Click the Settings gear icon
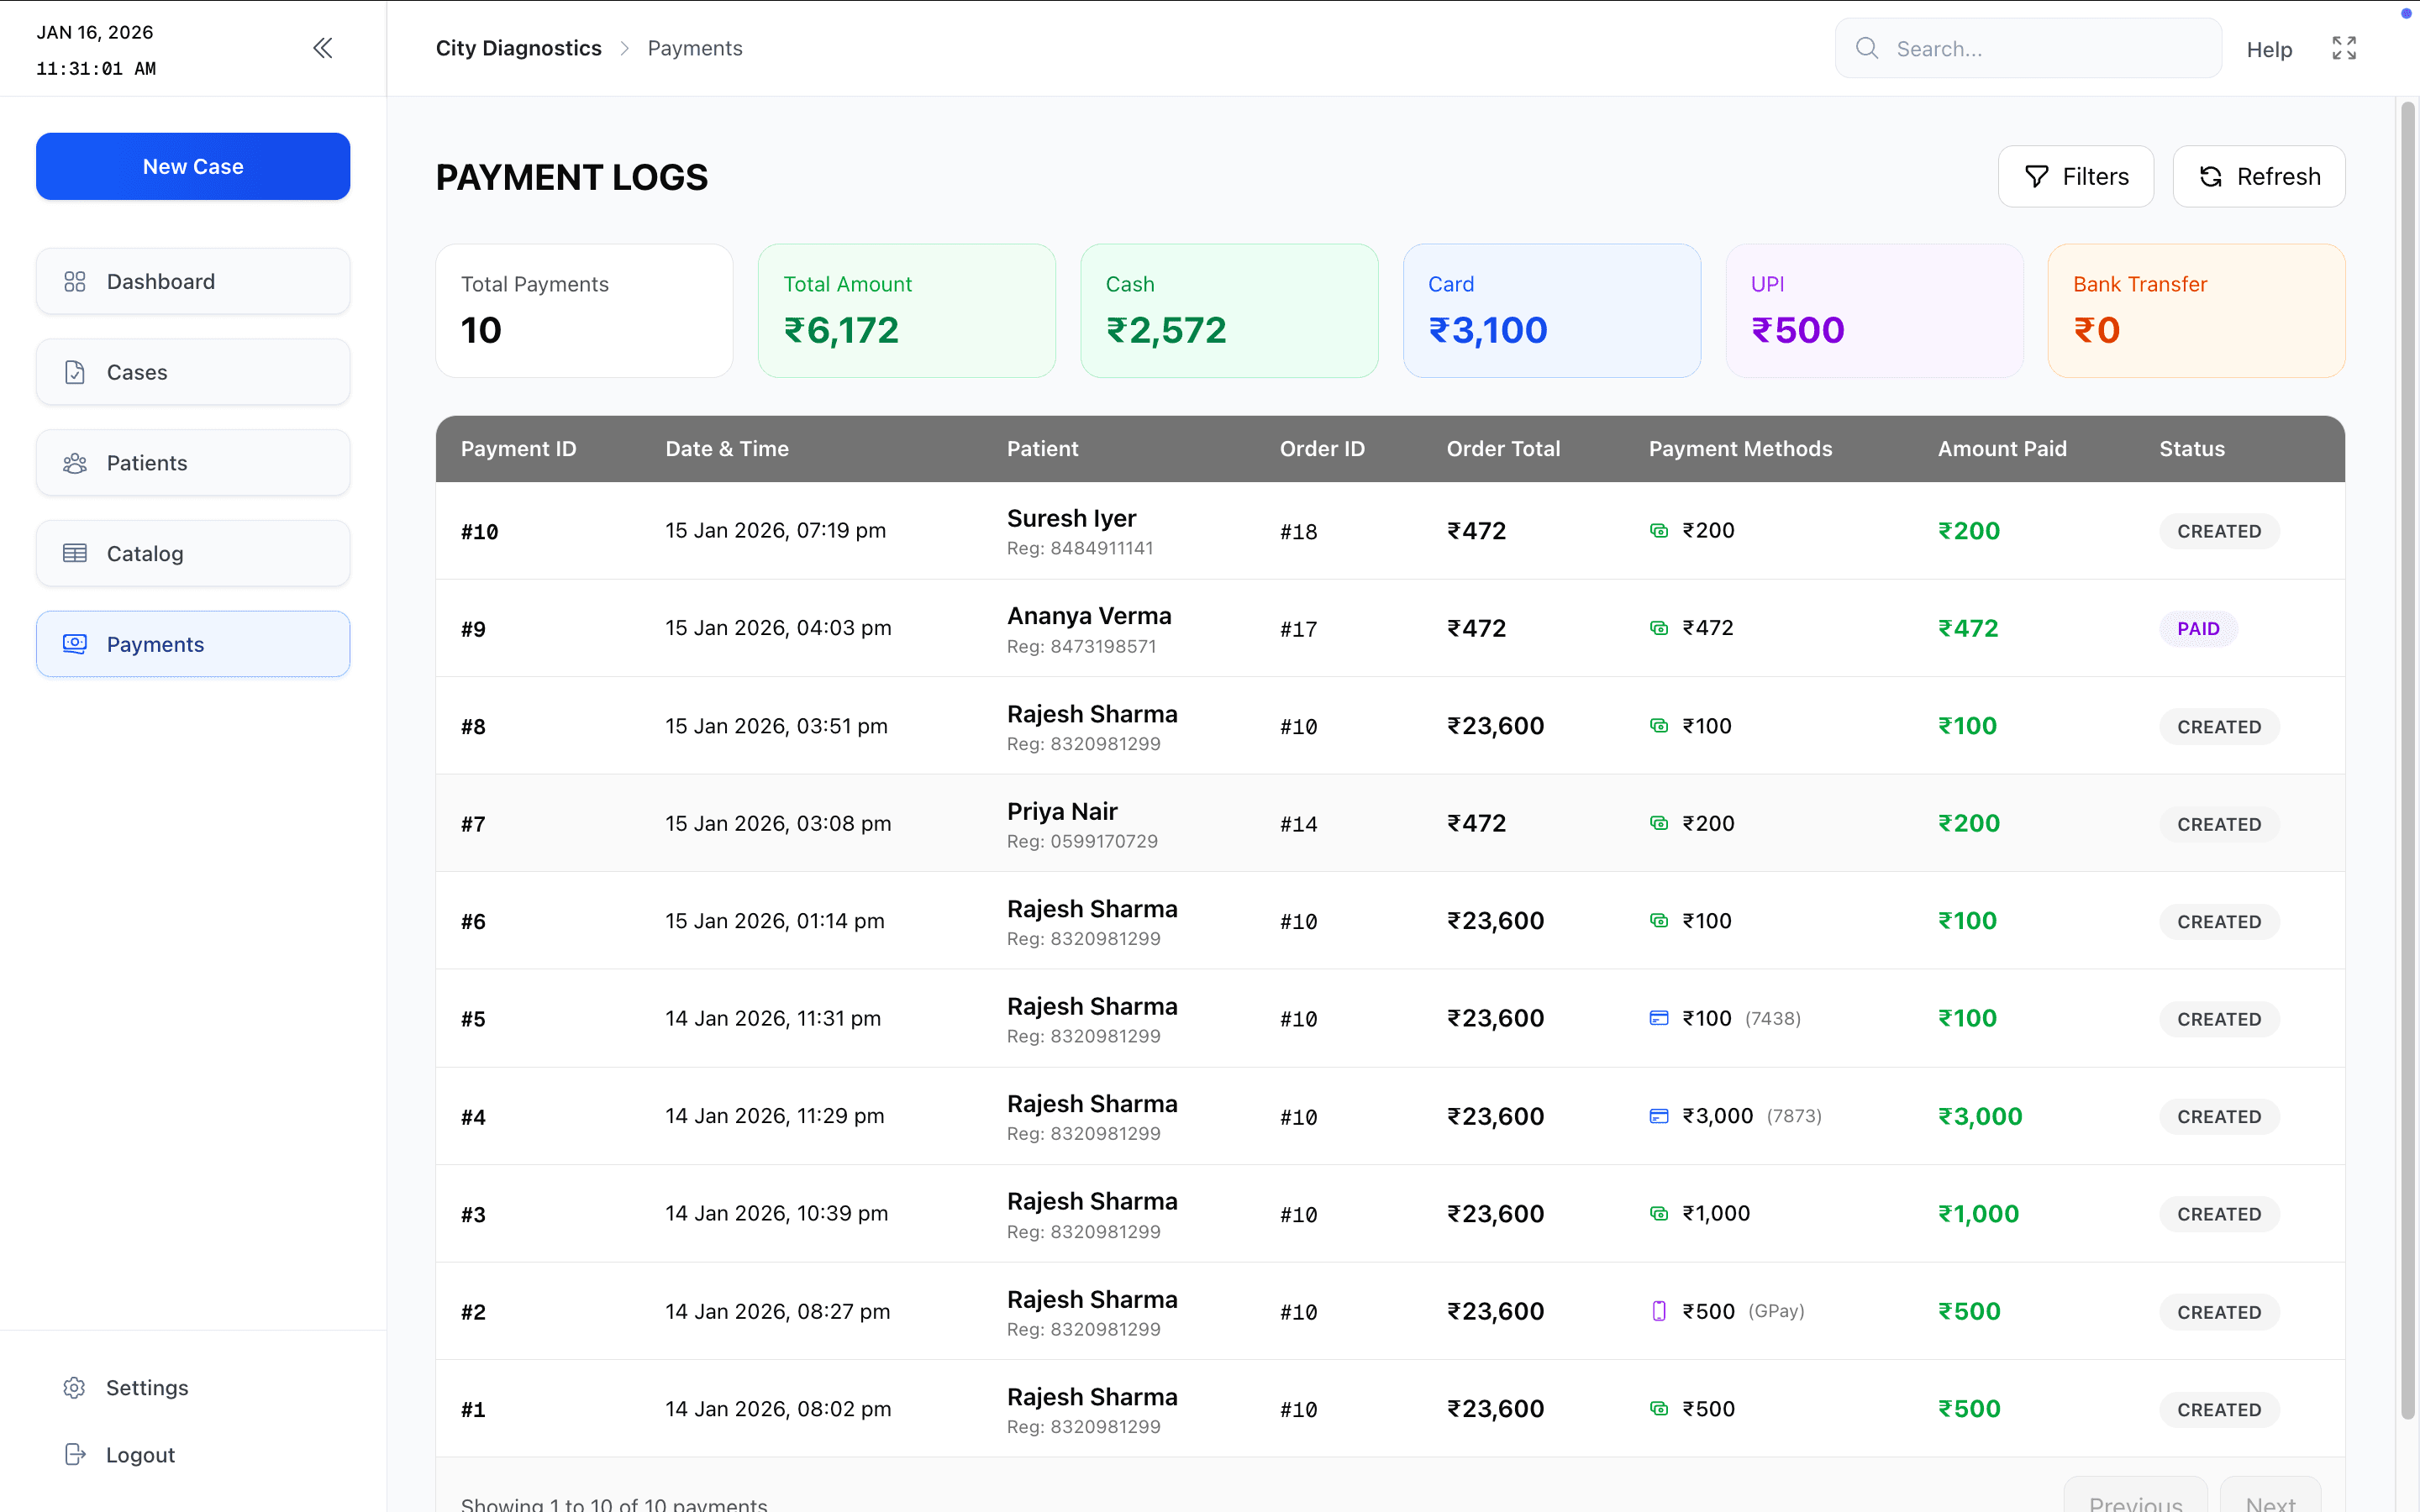The height and width of the screenshot is (1512, 2420). tap(74, 1388)
